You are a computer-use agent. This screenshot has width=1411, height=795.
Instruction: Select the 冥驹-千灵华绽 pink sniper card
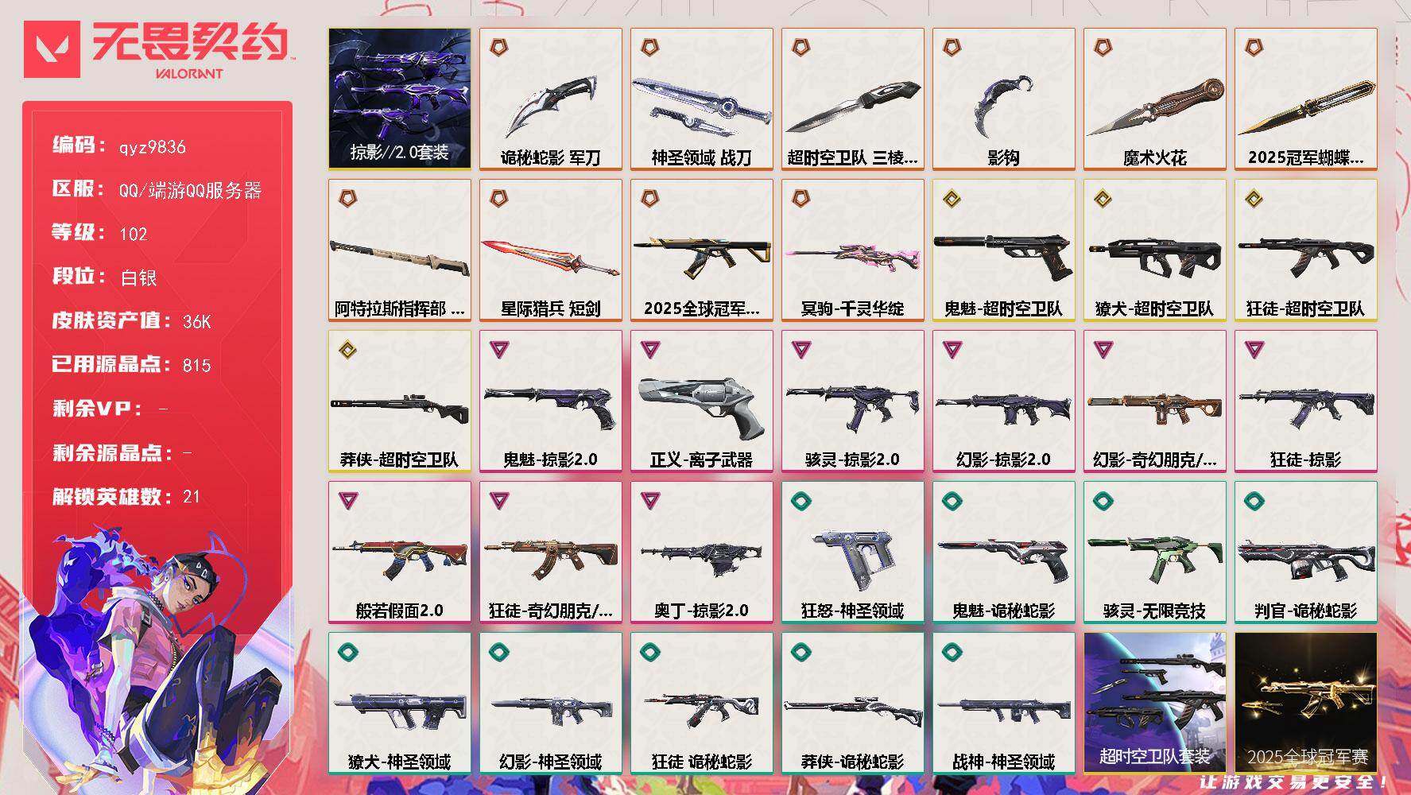click(x=852, y=250)
